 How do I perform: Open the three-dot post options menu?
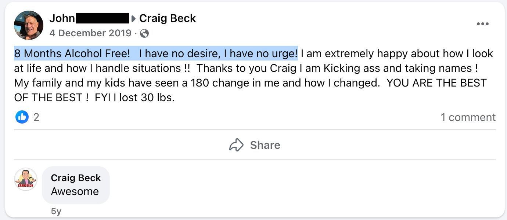coord(482,24)
